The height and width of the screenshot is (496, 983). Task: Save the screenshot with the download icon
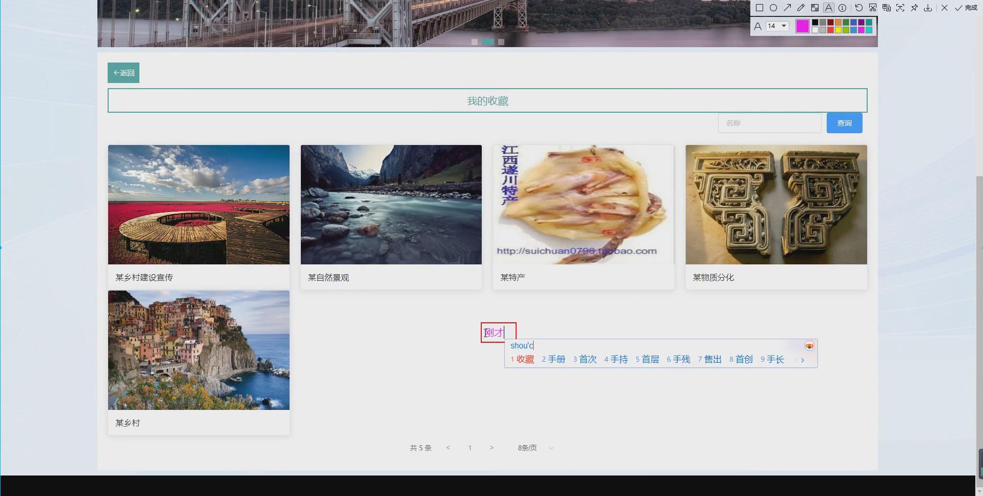click(928, 8)
